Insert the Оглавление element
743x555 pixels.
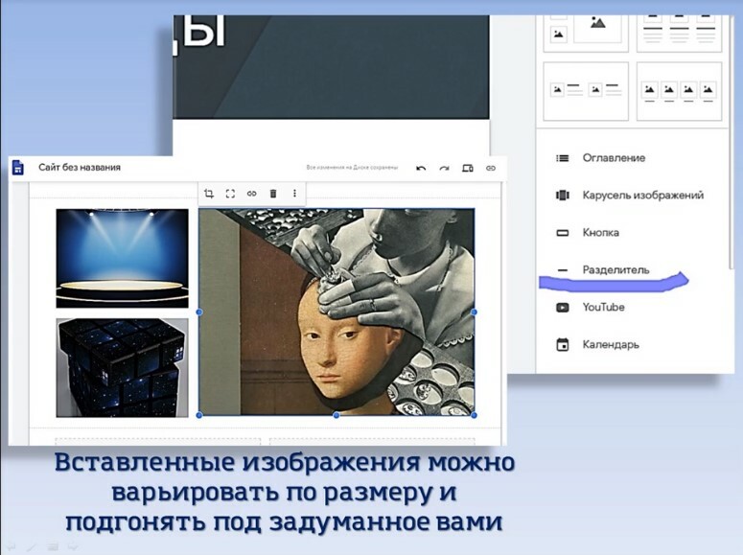click(x=614, y=158)
